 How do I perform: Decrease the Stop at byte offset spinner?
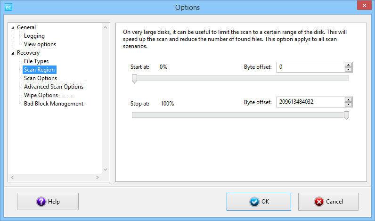coord(349,105)
